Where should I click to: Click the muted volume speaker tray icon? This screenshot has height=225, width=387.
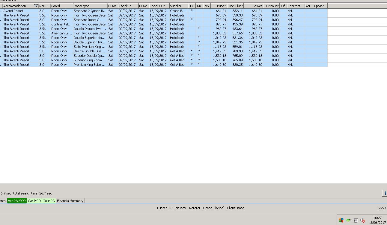(362, 221)
